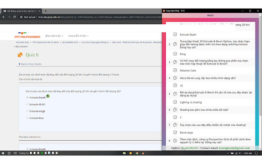Screen dimensions: 262x164
Task: Click the browser back navigation arrow
Action: pyautogui.click(x=4, y=17)
